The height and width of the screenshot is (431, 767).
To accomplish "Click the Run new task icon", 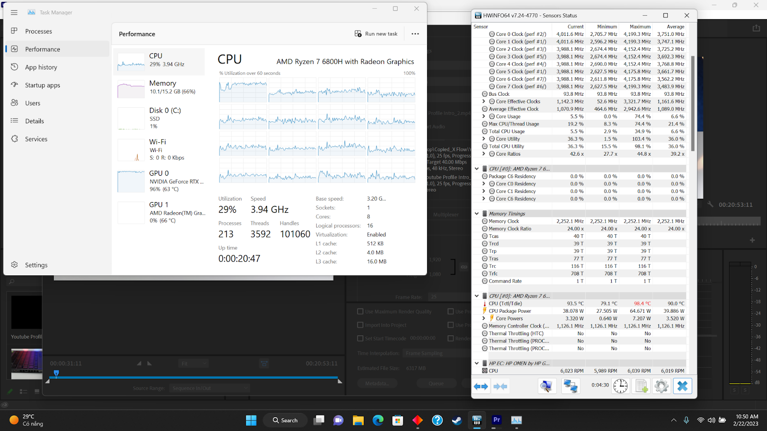I will tap(358, 34).
